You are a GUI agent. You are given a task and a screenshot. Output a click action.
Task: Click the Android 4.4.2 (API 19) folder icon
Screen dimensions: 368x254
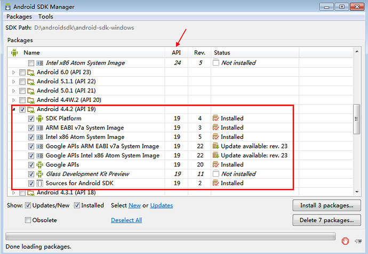(x=31, y=109)
